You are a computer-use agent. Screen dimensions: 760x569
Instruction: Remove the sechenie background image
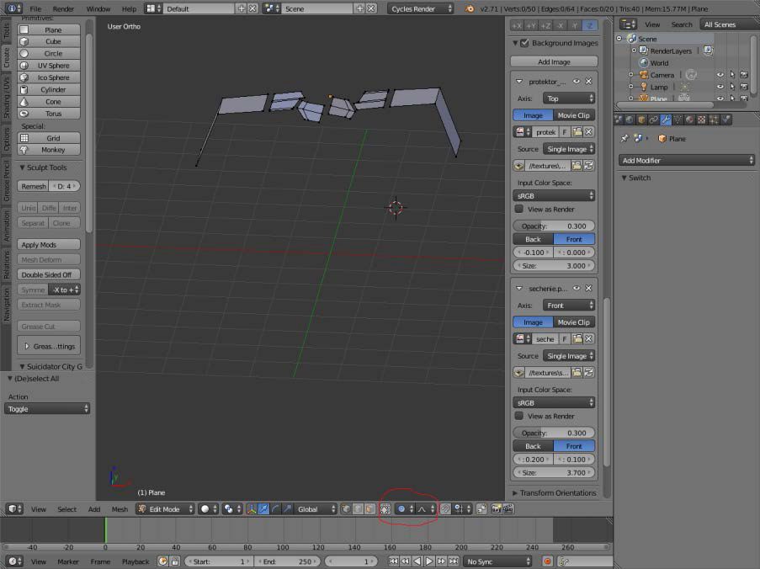[x=588, y=289]
